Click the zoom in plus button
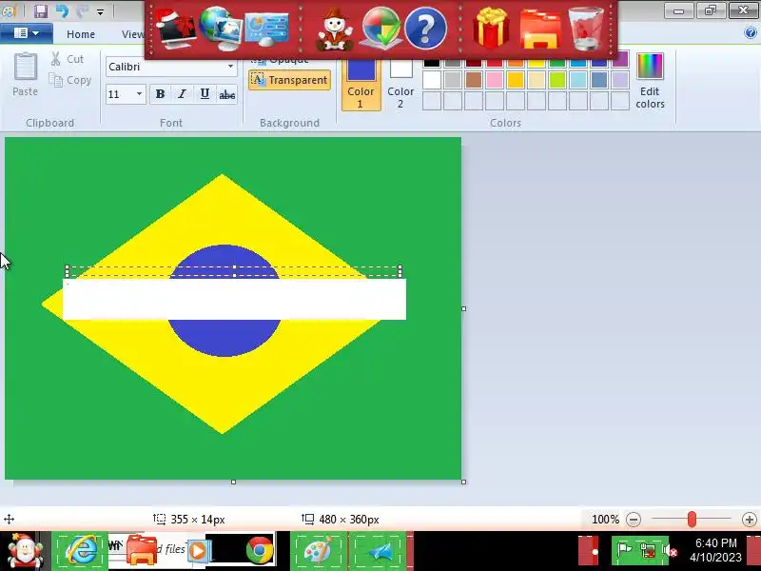Screen dimensions: 761x571 click(x=749, y=520)
